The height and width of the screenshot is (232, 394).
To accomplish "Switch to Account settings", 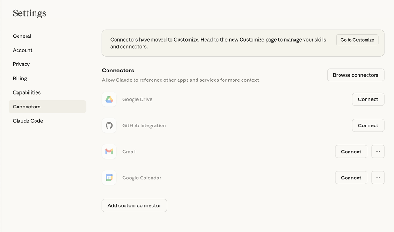I will (23, 50).
